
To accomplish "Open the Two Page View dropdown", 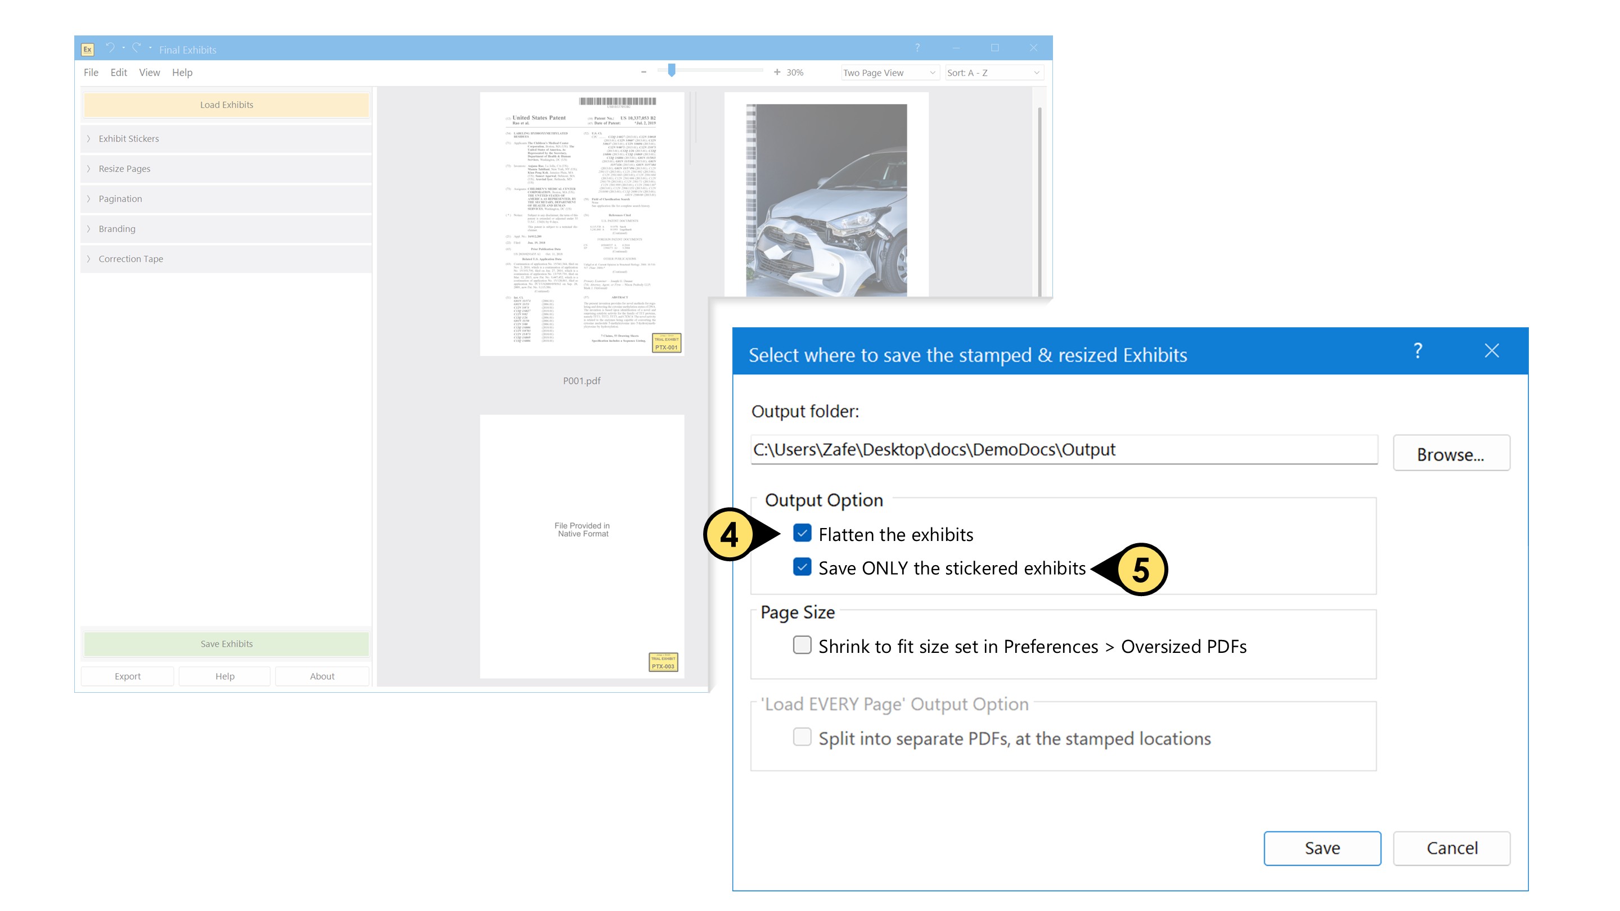I will [x=889, y=73].
